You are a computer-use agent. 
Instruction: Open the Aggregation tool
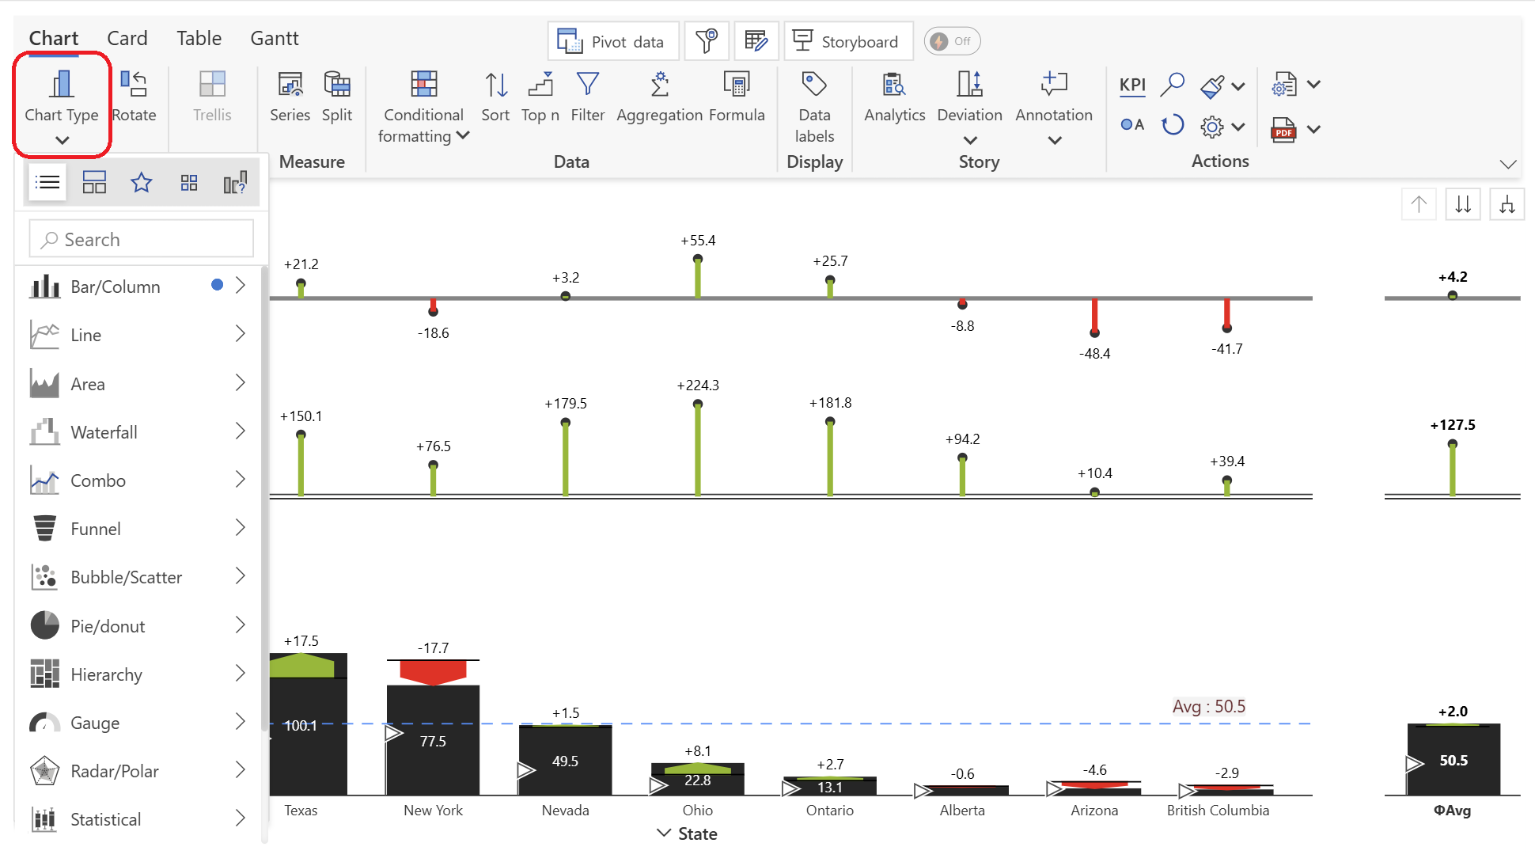pyautogui.click(x=659, y=97)
